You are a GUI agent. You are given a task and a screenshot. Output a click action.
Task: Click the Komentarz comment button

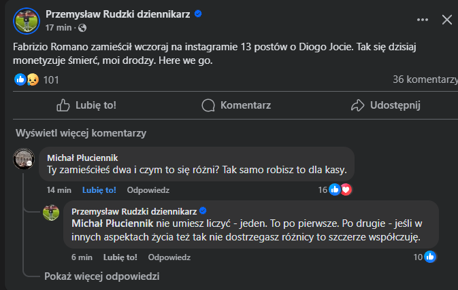click(237, 105)
